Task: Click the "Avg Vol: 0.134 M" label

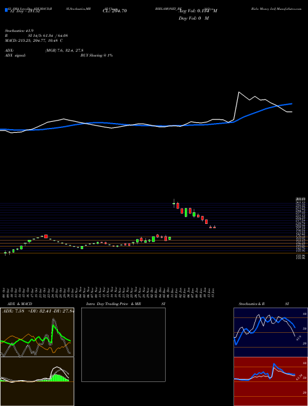Action: (198, 11)
